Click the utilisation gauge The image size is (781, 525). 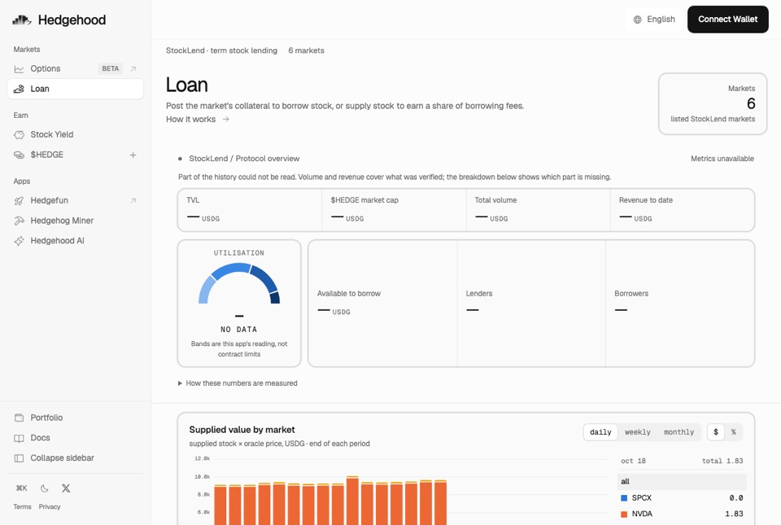point(239,283)
